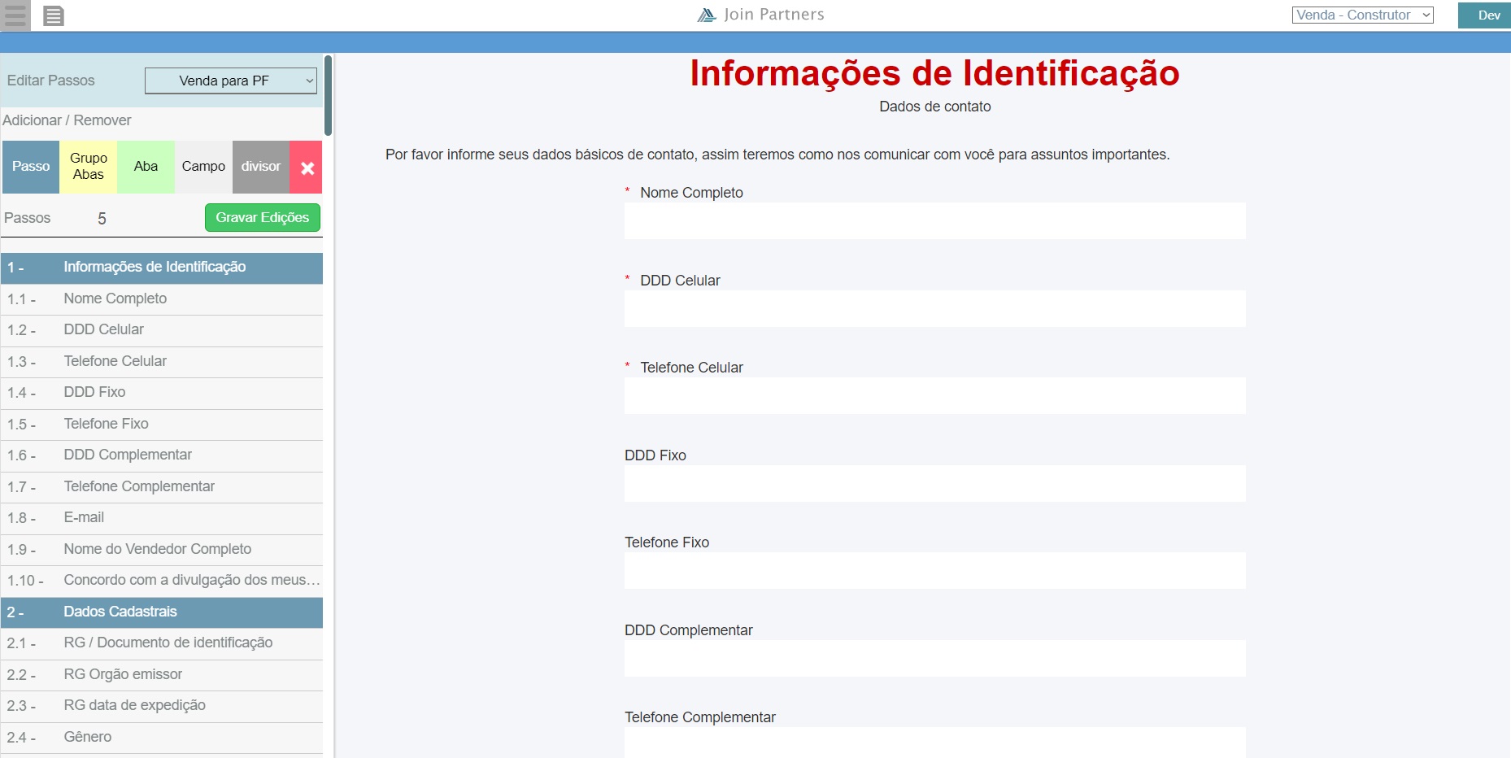Image resolution: width=1511 pixels, height=758 pixels.
Task: Click the Nome Completo input field
Action: point(934,221)
